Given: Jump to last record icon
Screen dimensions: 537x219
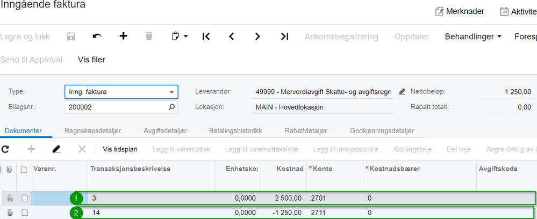Looking at the screenshot, I should [x=284, y=36].
